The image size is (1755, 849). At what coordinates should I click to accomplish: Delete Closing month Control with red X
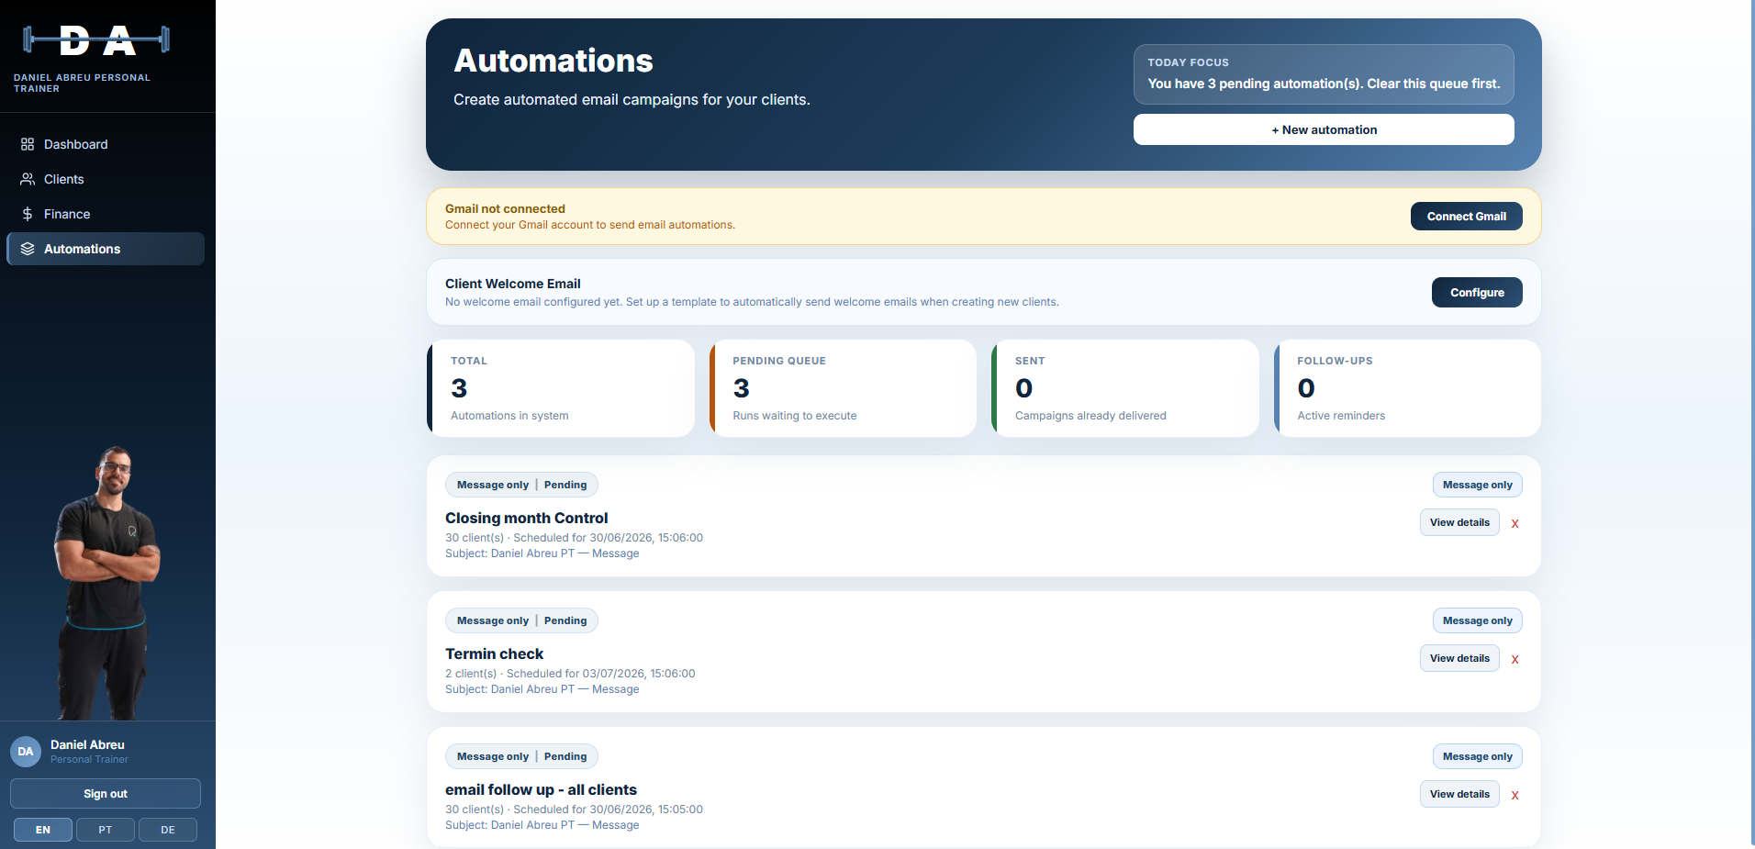(1515, 523)
